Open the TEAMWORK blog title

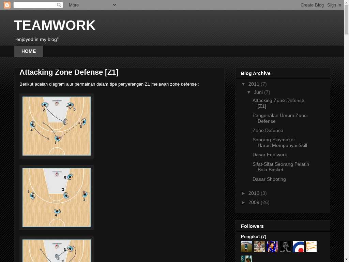[x=55, y=25]
